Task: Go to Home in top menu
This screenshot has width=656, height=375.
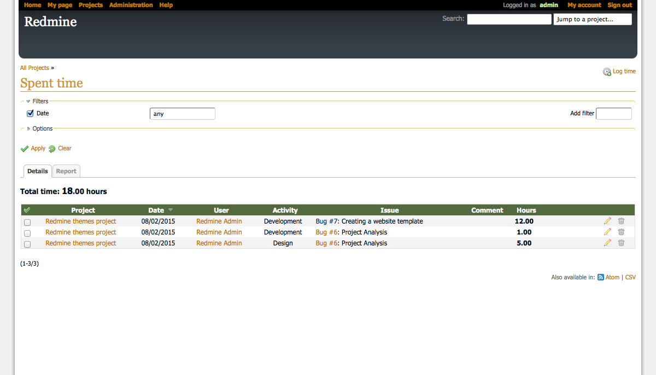Action: click(x=33, y=5)
